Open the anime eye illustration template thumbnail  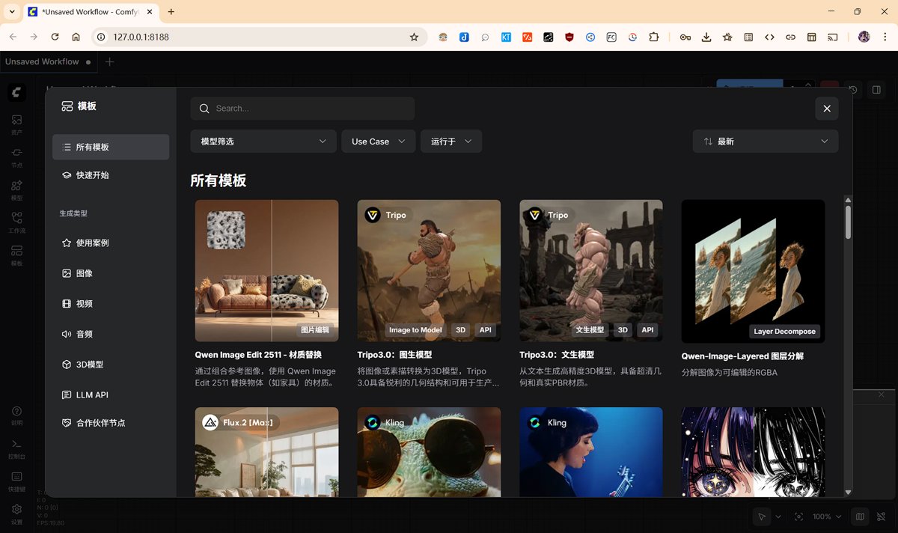click(x=754, y=452)
